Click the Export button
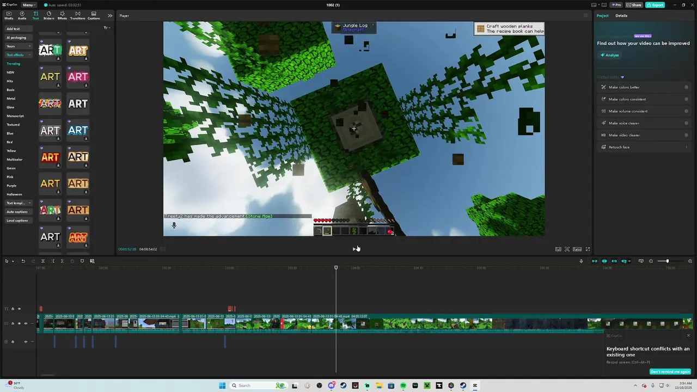 click(x=655, y=5)
